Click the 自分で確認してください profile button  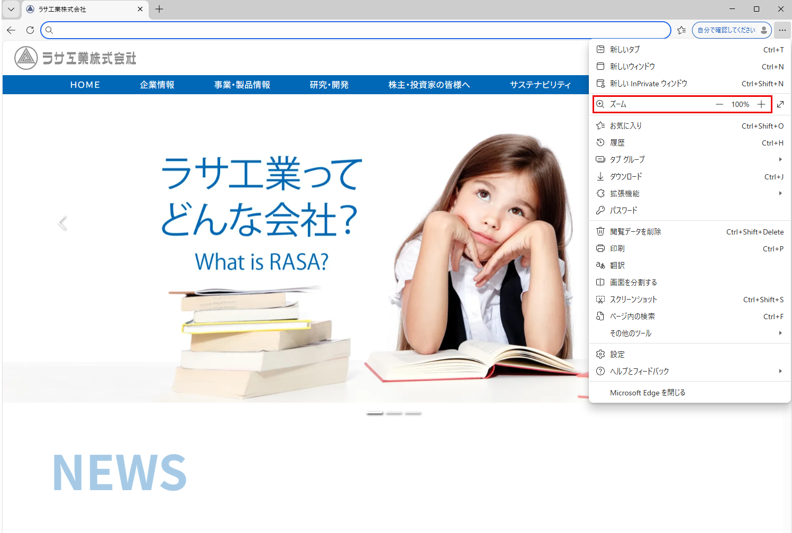(732, 30)
